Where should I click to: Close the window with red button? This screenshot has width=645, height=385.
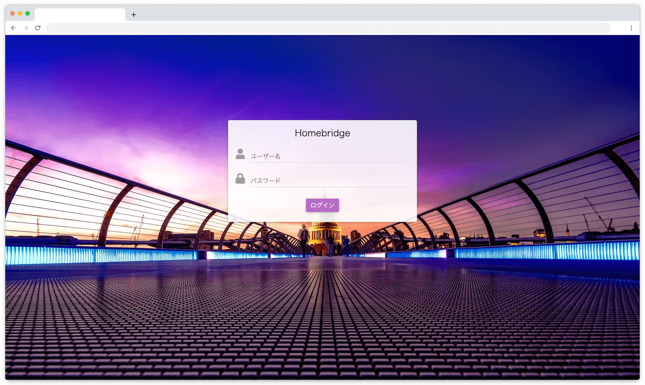click(12, 13)
